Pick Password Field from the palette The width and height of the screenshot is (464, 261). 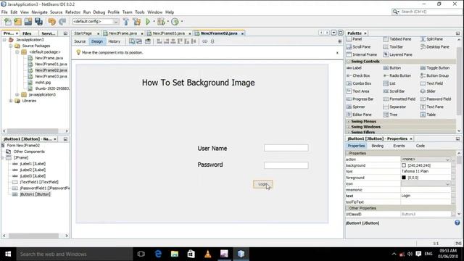[x=436, y=99]
